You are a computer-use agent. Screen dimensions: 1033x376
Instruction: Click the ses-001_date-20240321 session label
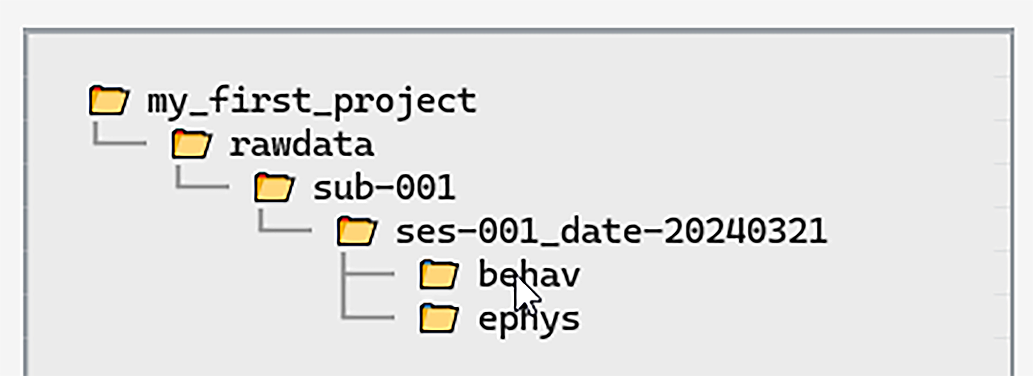click(611, 231)
